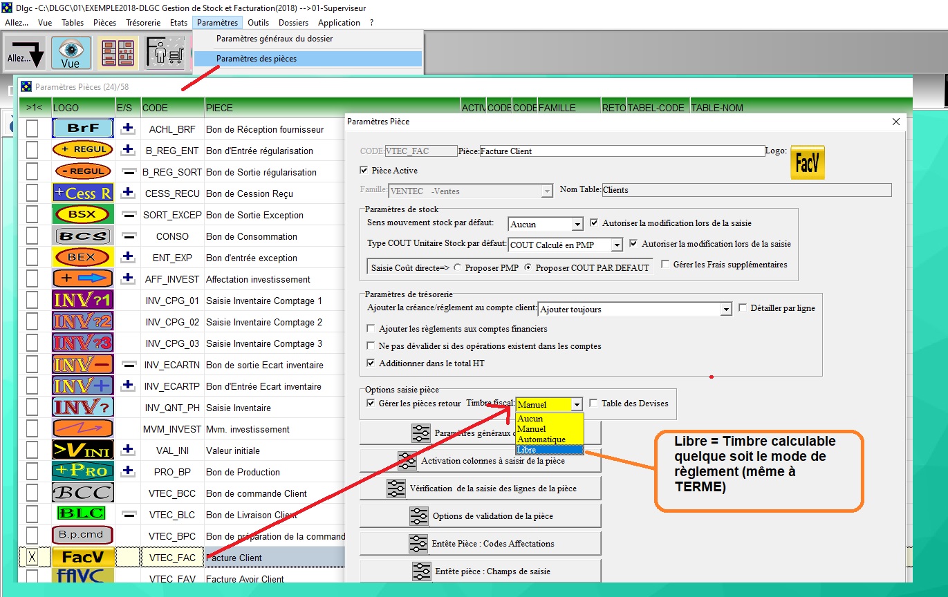
Task: Open the Outils menu
Action: tap(259, 23)
